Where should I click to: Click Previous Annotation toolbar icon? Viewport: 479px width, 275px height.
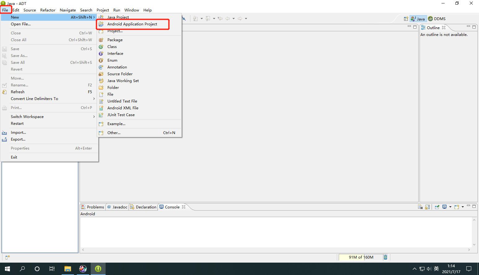[208, 19]
